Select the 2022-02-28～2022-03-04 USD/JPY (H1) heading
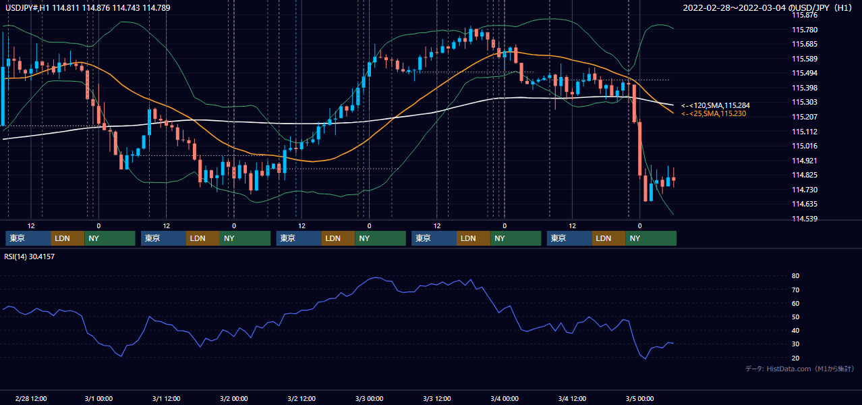 coord(768,8)
